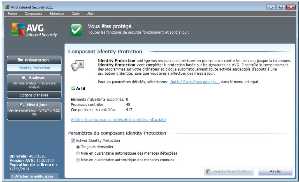Click the AVG logo in title bar
The height and width of the screenshot is (182, 299).
coord(7,7)
